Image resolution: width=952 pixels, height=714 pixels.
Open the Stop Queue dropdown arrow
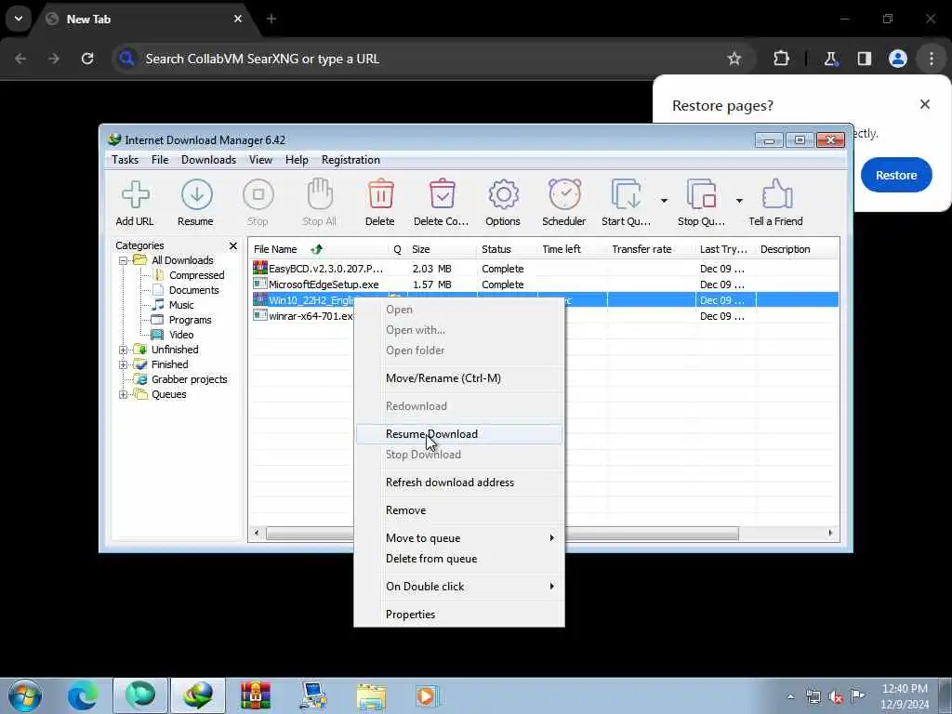click(739, 201)
